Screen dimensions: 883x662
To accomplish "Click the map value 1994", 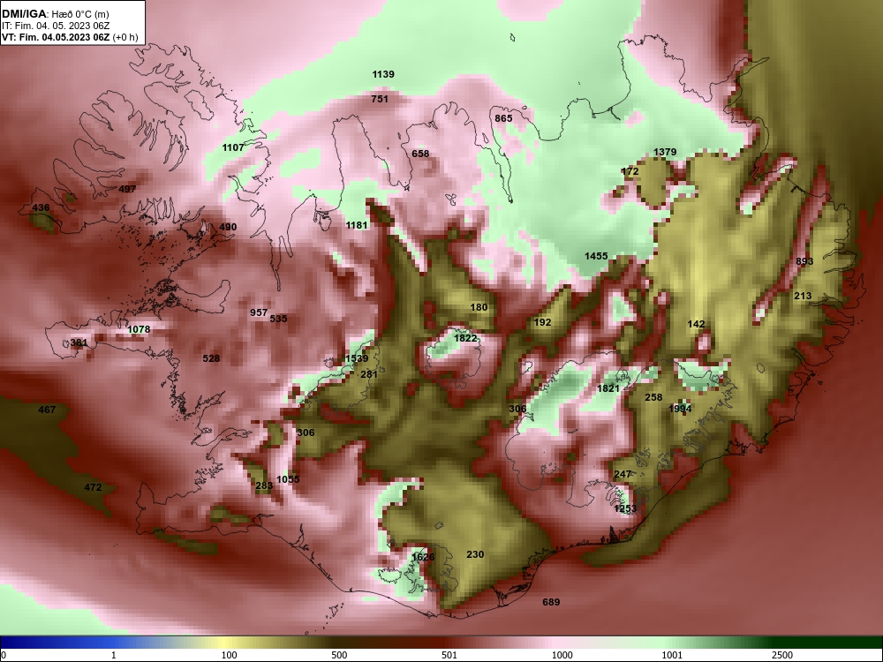I will (680, 409).
